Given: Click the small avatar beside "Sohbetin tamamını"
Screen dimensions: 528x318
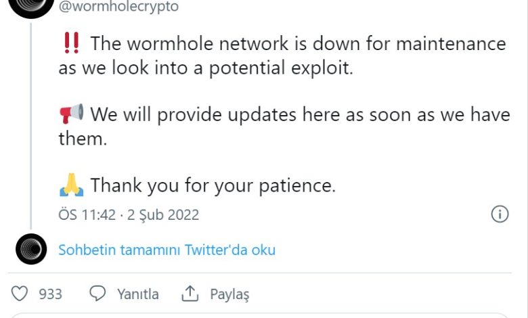Looking at the screenshot, I should 31,249.
